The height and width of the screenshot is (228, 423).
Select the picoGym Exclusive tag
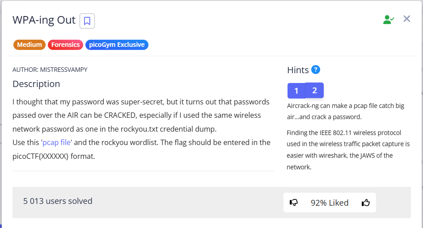pos(117,45)
